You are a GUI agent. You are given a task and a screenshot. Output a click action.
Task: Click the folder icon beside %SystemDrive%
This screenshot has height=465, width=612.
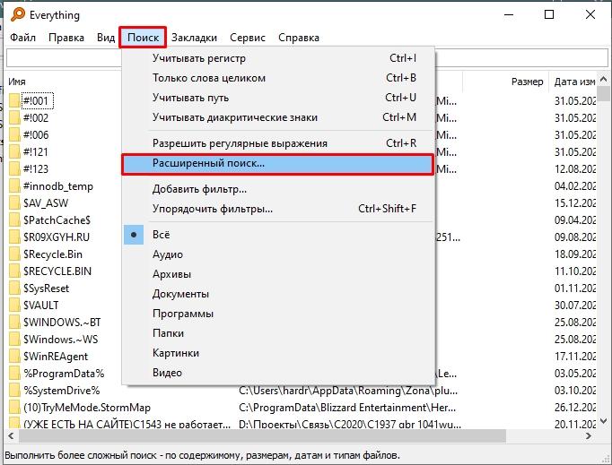coord(14,390)
